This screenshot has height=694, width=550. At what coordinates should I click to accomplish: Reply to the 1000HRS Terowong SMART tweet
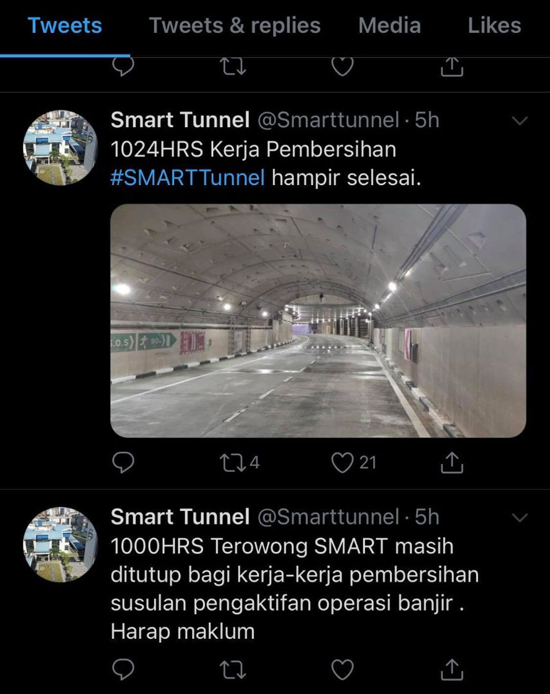123,670
